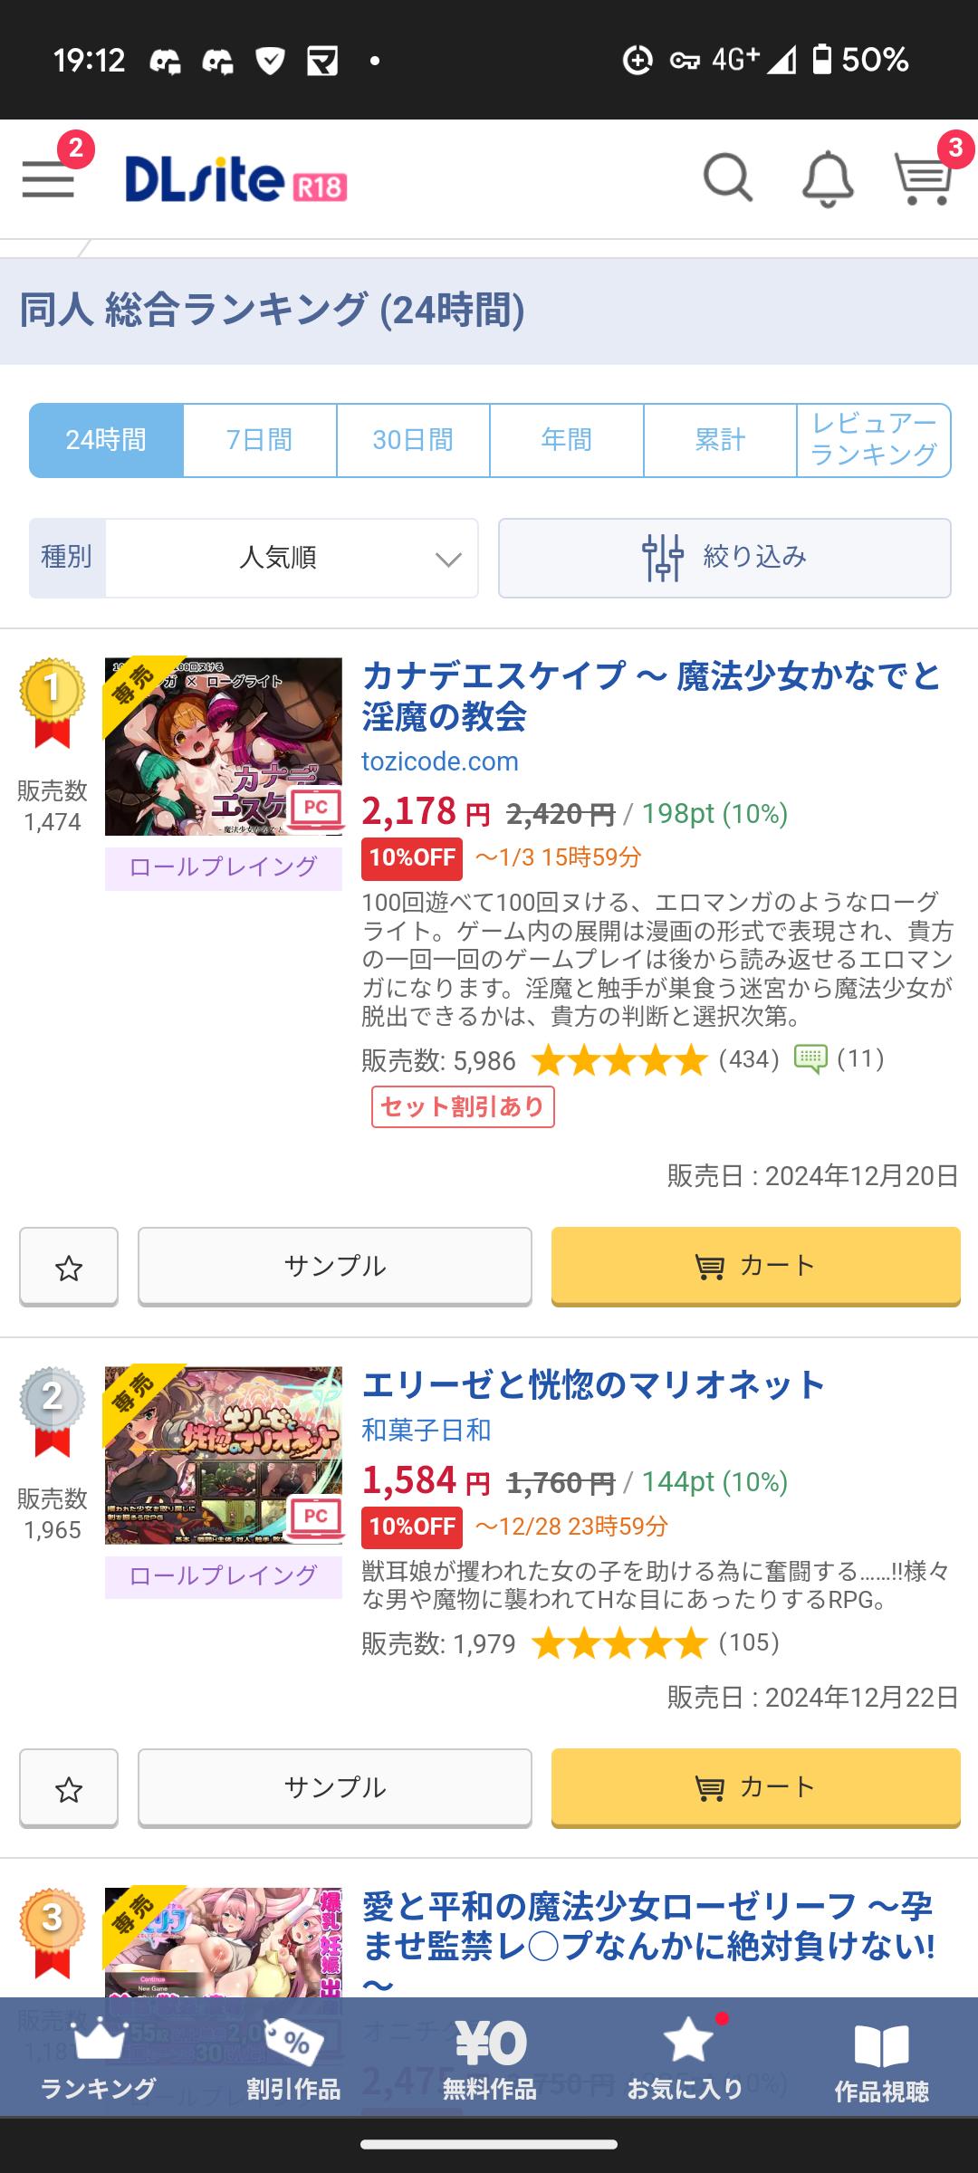Add カナデエスケイプ to cart via カート
The width and height of the screenshot is (978, 2173).
click(755, 1266)
